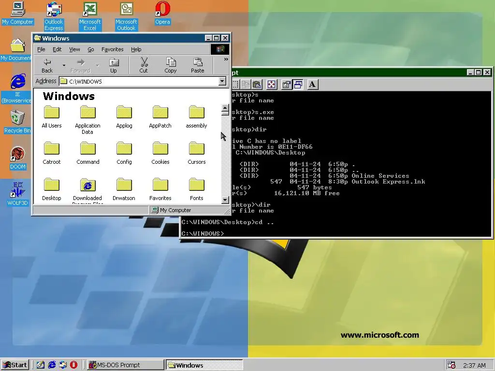This screenshot has width=495, height=371.
Task: Open the My Documents desktop icon
Action: pos(16,50)
